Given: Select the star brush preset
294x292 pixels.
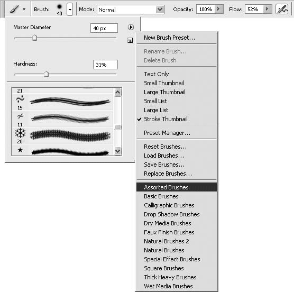Looking at the screenshot, I should (x=62, y=150).
